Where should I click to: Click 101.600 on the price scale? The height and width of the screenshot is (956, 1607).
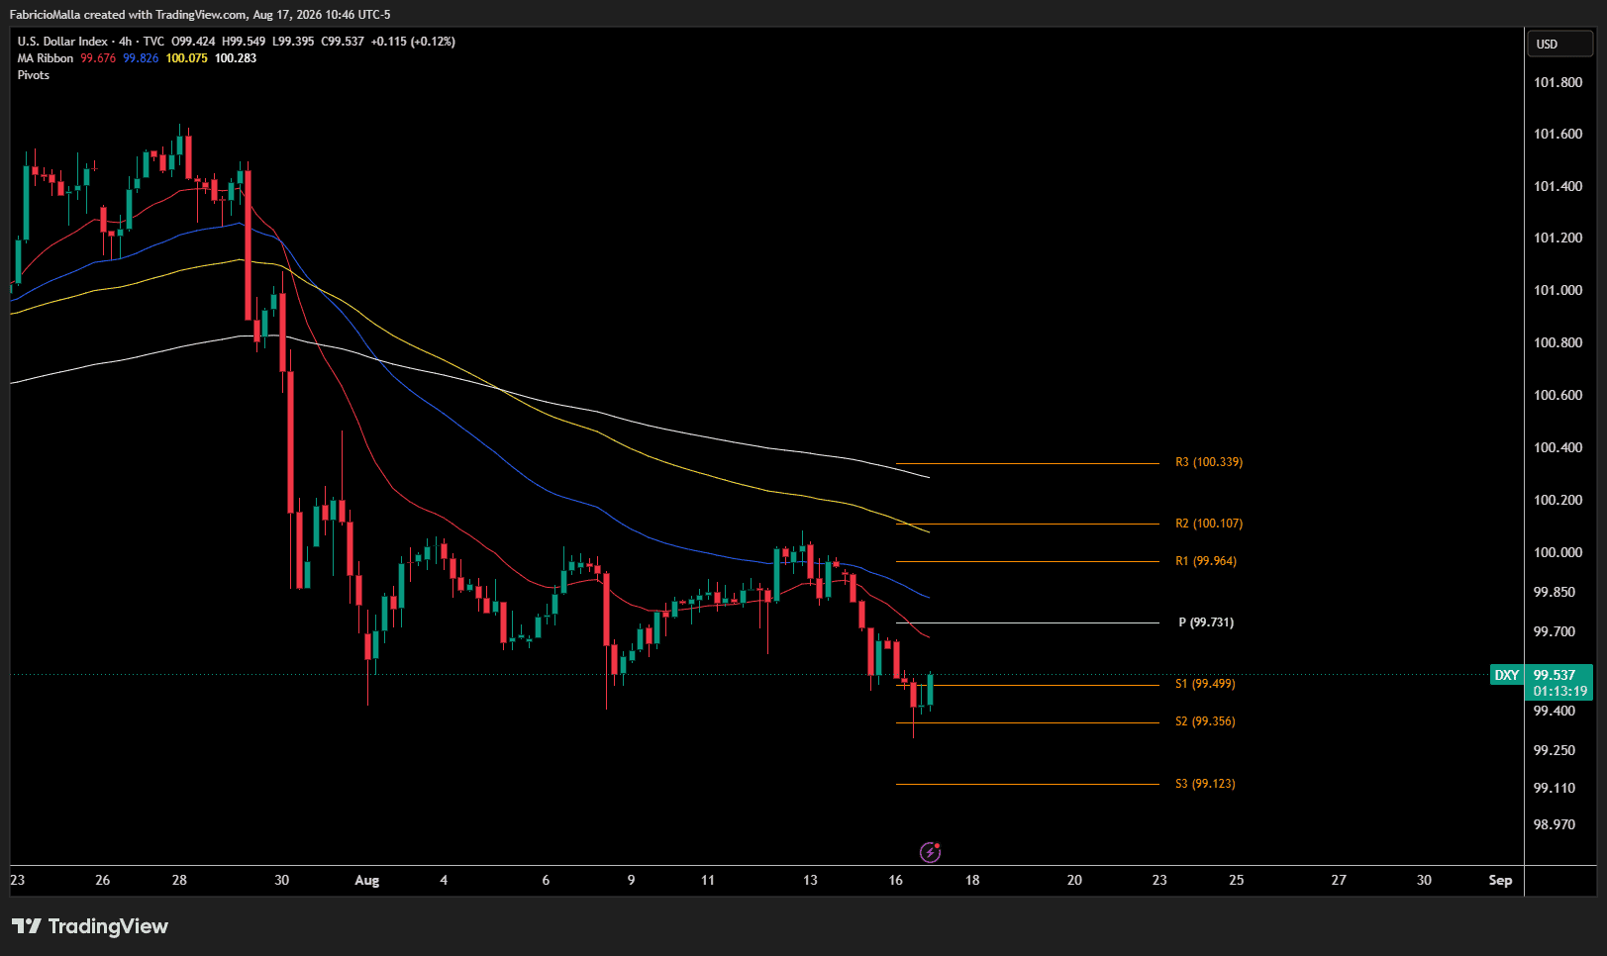[x=1558, y=134]
